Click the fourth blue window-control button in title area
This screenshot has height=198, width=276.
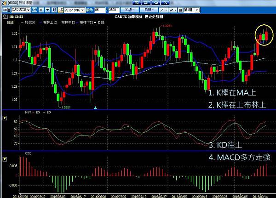click(165, 3)
